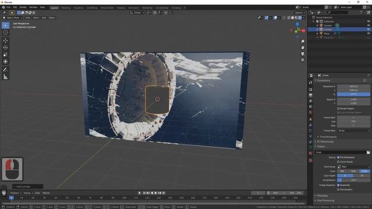Image resolution: width=372 pixels, height=209 pixels.
Task: Expand the Camera item in outliner
Action: (x=317, y=26)
